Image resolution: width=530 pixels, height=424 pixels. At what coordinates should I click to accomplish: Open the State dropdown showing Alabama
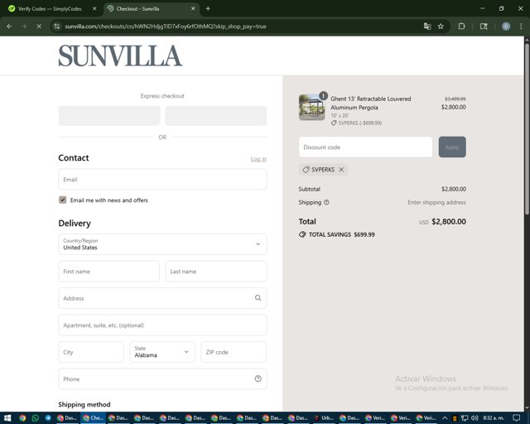tap(162, 352)
